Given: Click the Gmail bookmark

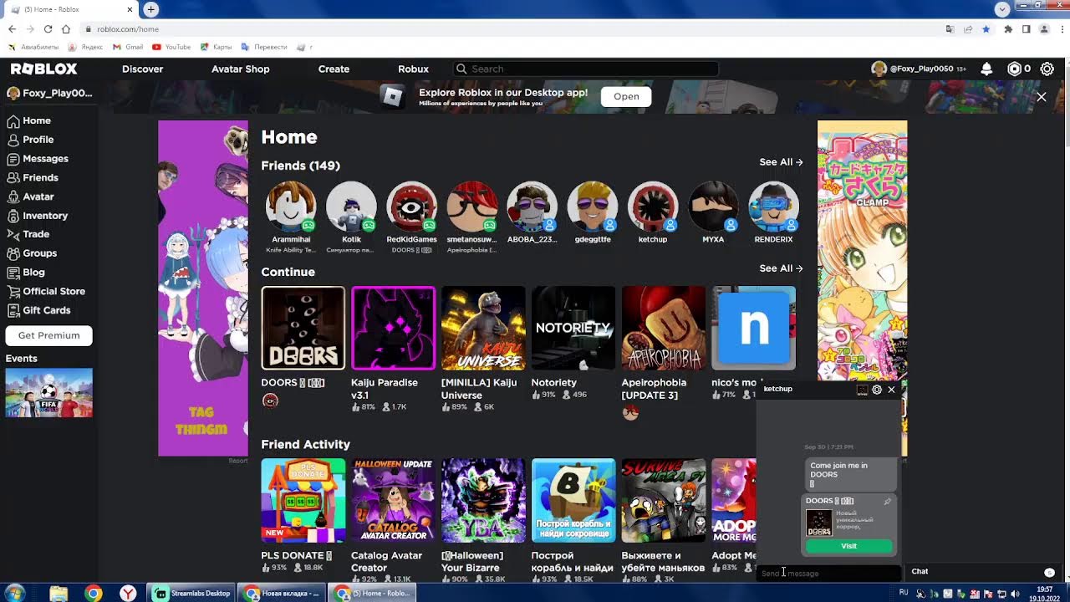Looking at the screenshot, I should click(128, 47).
